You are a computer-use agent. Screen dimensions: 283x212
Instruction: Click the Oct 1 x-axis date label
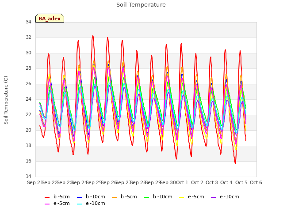pos(182,182)
